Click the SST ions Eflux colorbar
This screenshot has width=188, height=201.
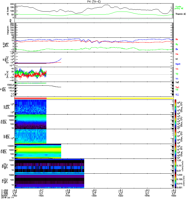click(175, 107)
